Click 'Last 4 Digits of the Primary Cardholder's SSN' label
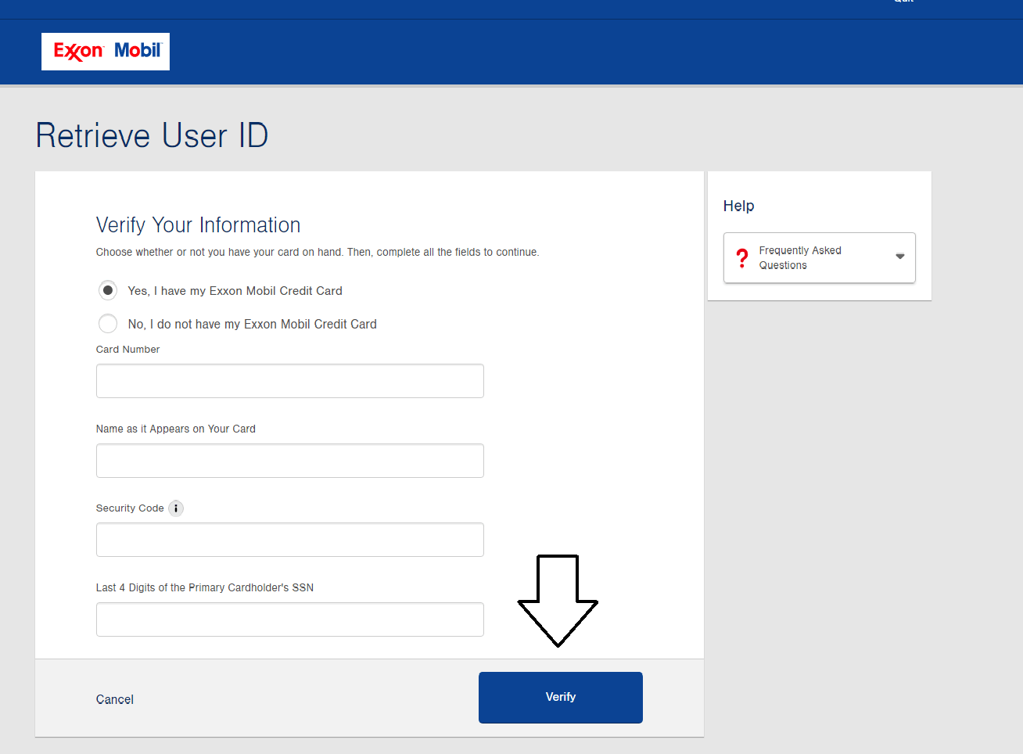The image size is (1023, 754). [205, 587]
